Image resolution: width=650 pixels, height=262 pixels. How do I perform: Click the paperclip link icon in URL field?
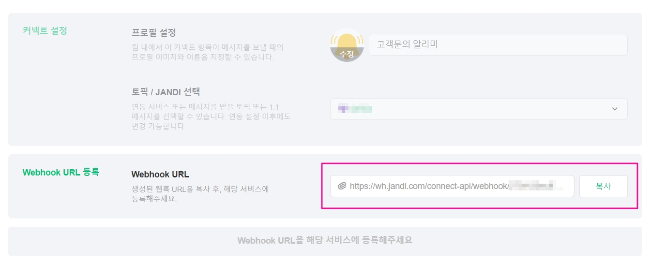click(342, 186)
